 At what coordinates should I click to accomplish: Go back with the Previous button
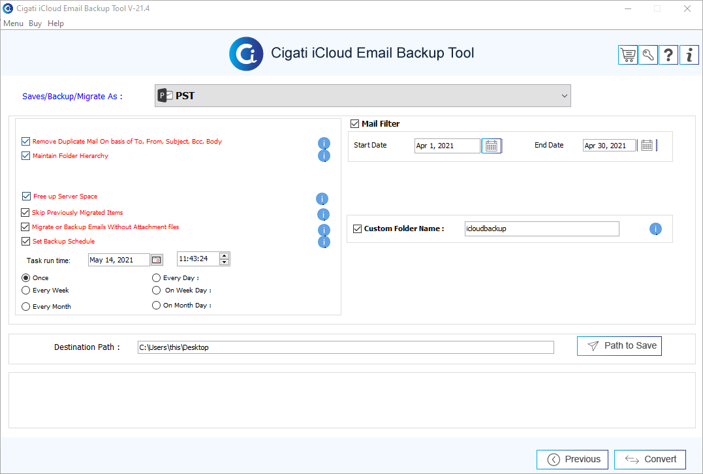click(x=572, y=459)
